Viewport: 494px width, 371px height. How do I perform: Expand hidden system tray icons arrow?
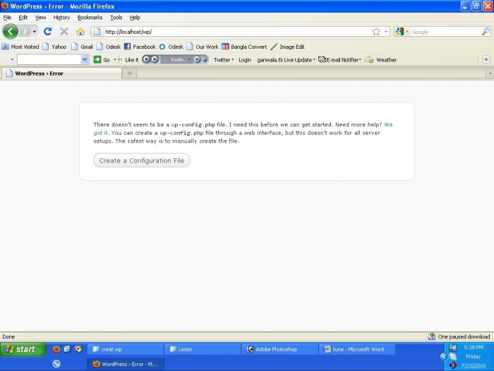pos(444,357)
